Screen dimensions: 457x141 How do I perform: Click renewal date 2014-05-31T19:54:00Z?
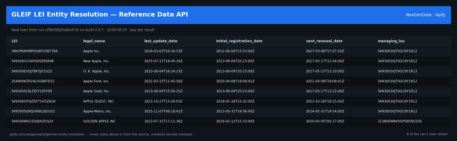325,111
